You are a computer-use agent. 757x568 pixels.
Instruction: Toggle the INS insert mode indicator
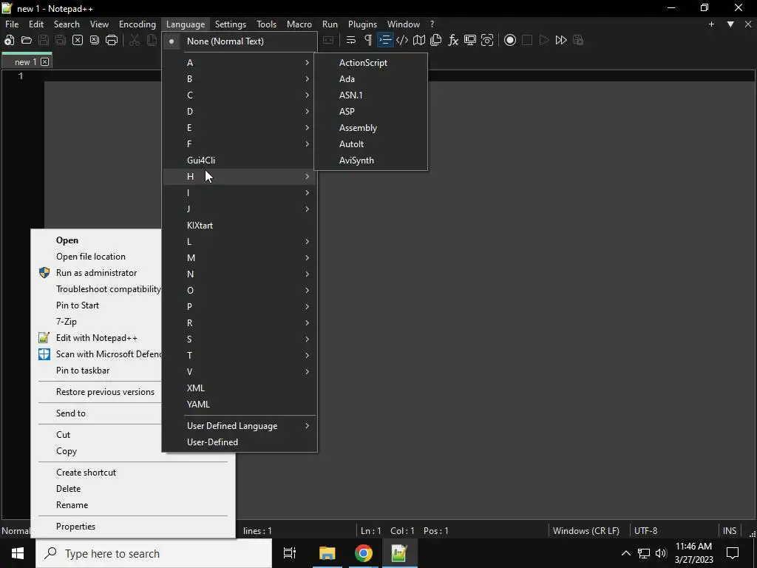pyautogui.click(x=730, y=531)
